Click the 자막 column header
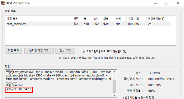The height and width of the screenshot is (99, 184). pos(77,19)
